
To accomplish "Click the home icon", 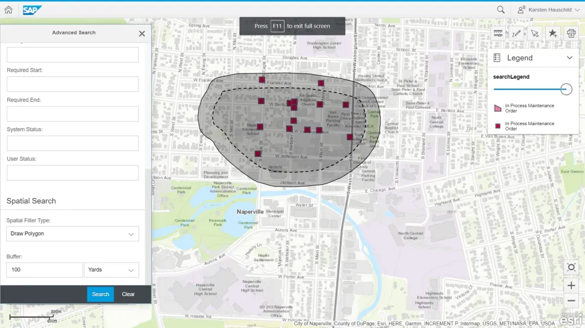I will tap(8, 10).
